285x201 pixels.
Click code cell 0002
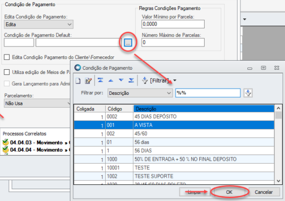[x=119, y=117]
